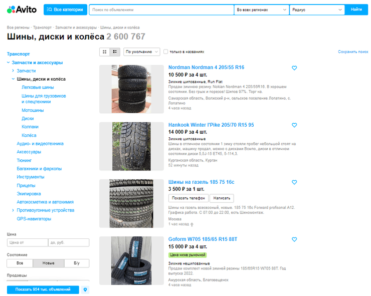Click 'Сохранить поиск' link
The image size is (371, 296).
point(353,52)
